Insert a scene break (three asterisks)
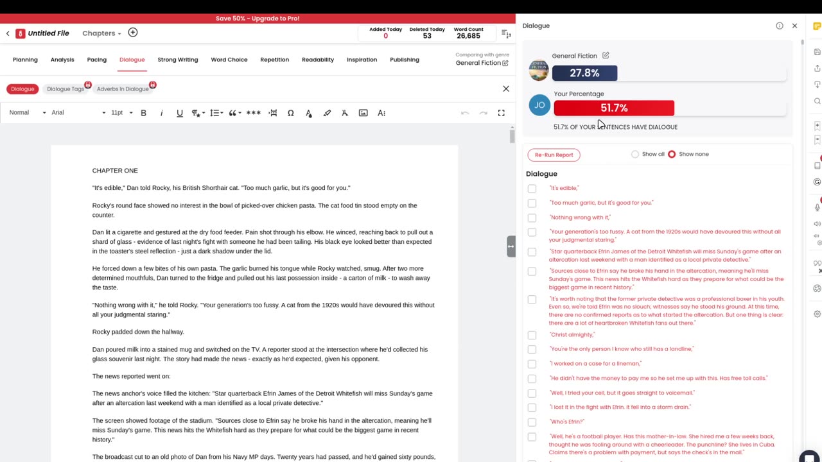 coord(254,113)
